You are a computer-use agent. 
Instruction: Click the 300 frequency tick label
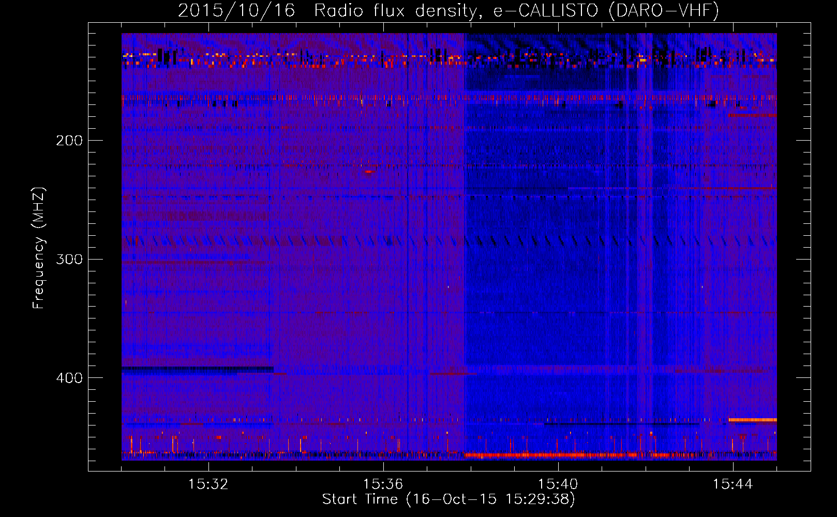(69, 258)
